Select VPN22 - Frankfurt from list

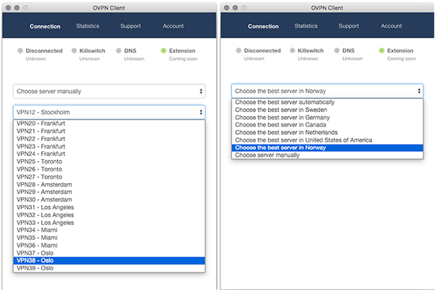[x=109, y=139]
